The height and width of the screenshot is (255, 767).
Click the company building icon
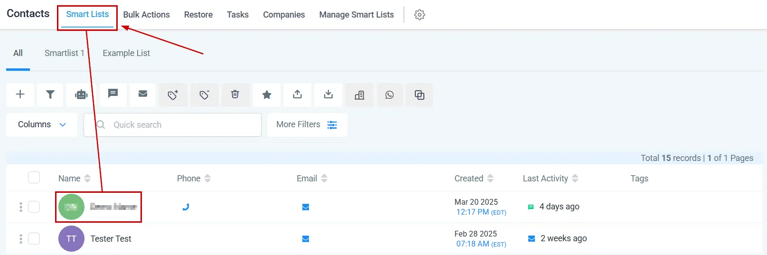tap(359, 95)
